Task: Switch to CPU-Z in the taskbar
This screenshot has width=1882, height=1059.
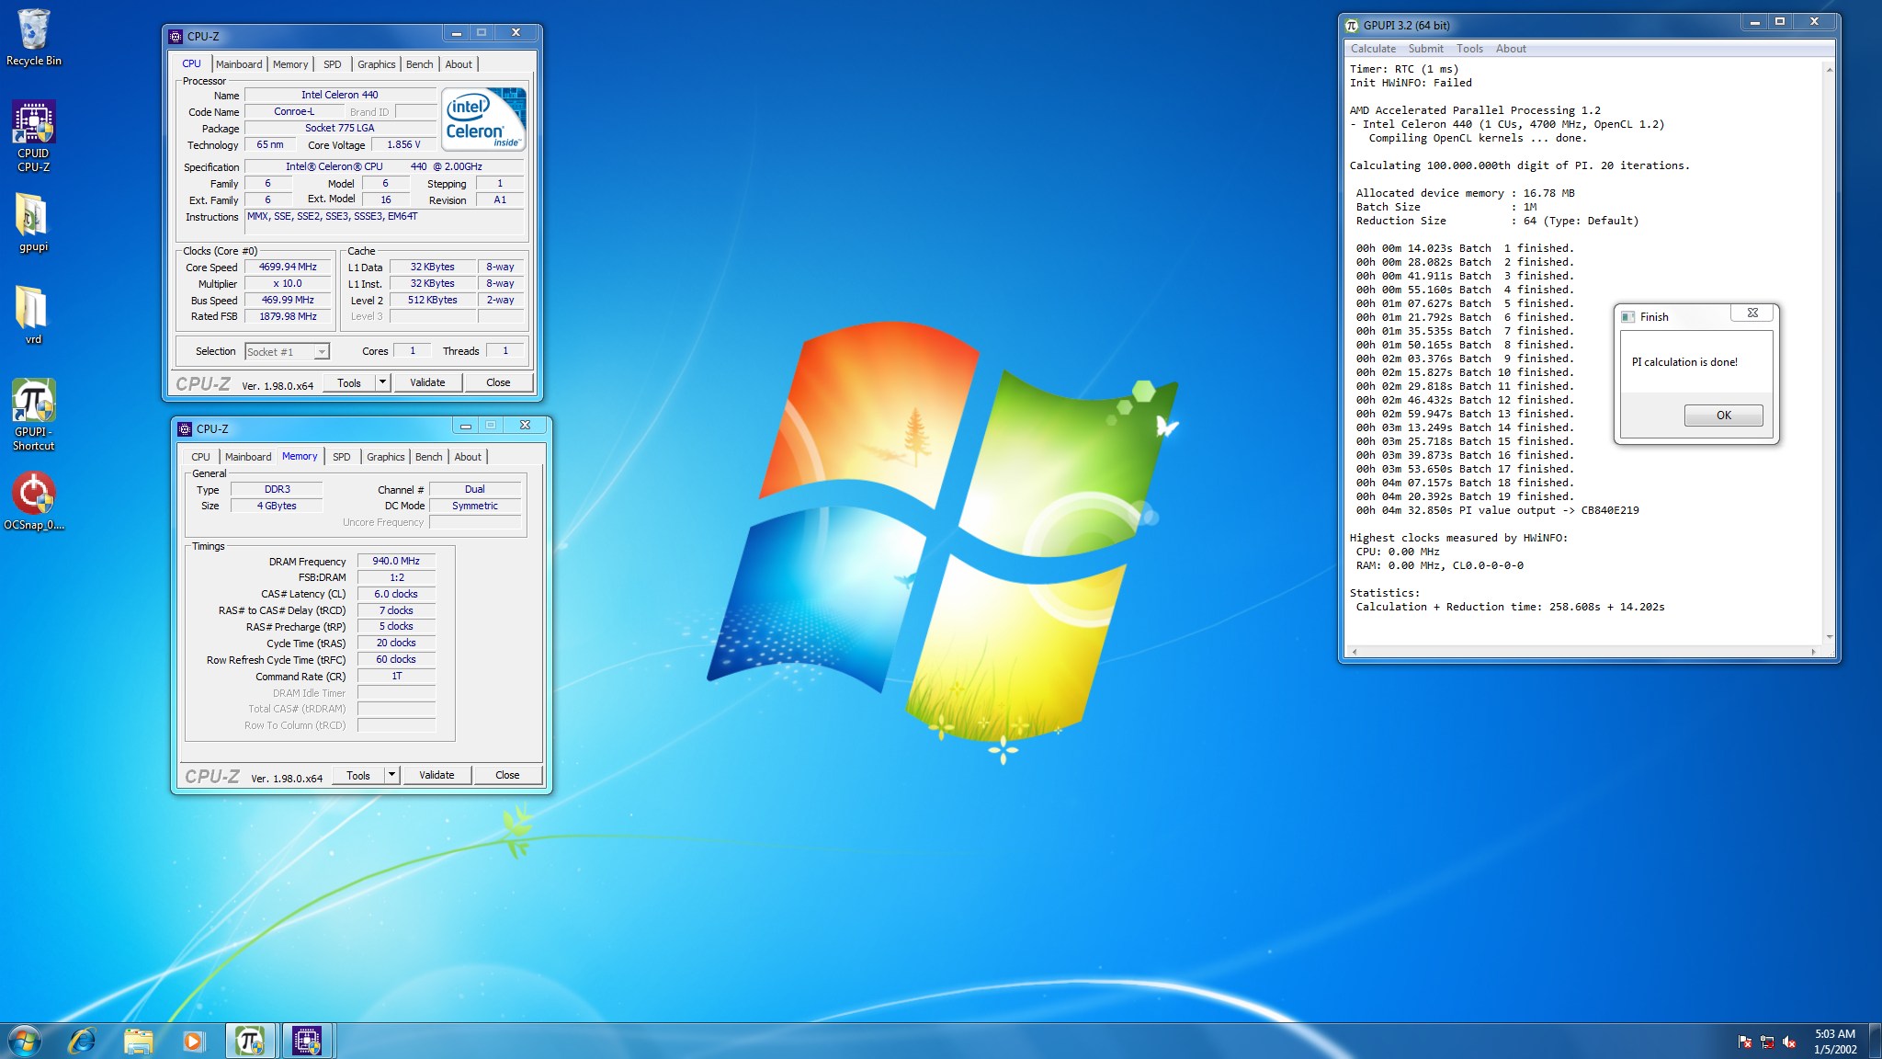Action: coord(307,1041)
